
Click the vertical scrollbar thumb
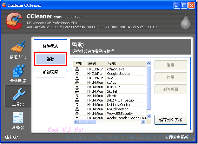148,88
